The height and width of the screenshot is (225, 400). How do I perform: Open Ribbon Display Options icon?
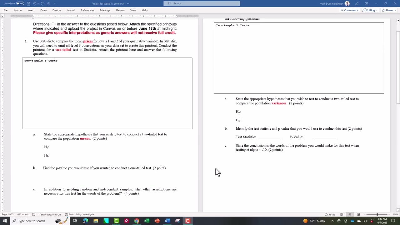pos(366,3)
